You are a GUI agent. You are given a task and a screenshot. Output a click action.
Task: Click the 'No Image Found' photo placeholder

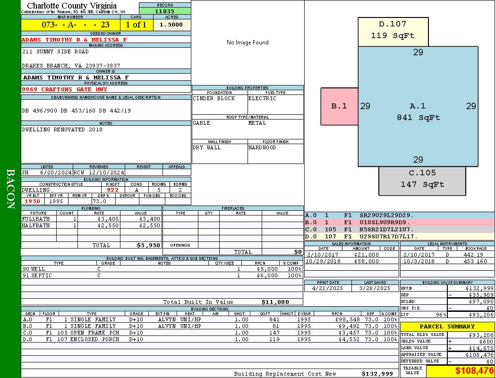tap(248, 43)
